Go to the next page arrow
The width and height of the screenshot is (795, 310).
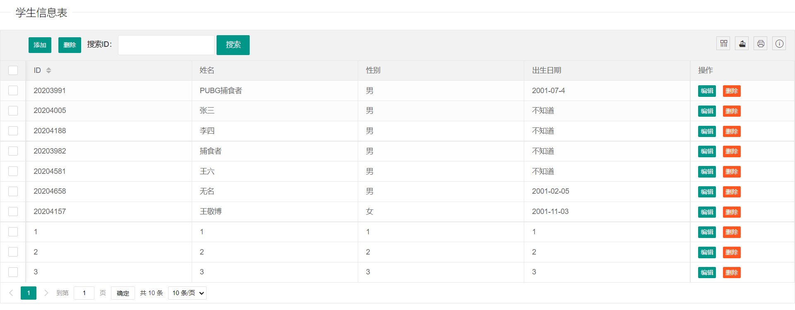[46, 293]
